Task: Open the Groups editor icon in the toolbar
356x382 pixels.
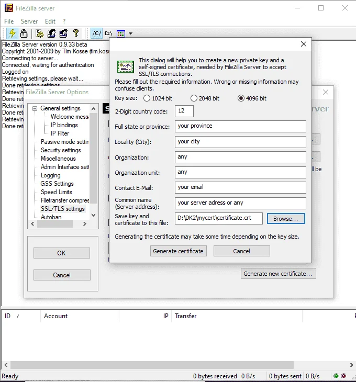Action: pos(63,33)
